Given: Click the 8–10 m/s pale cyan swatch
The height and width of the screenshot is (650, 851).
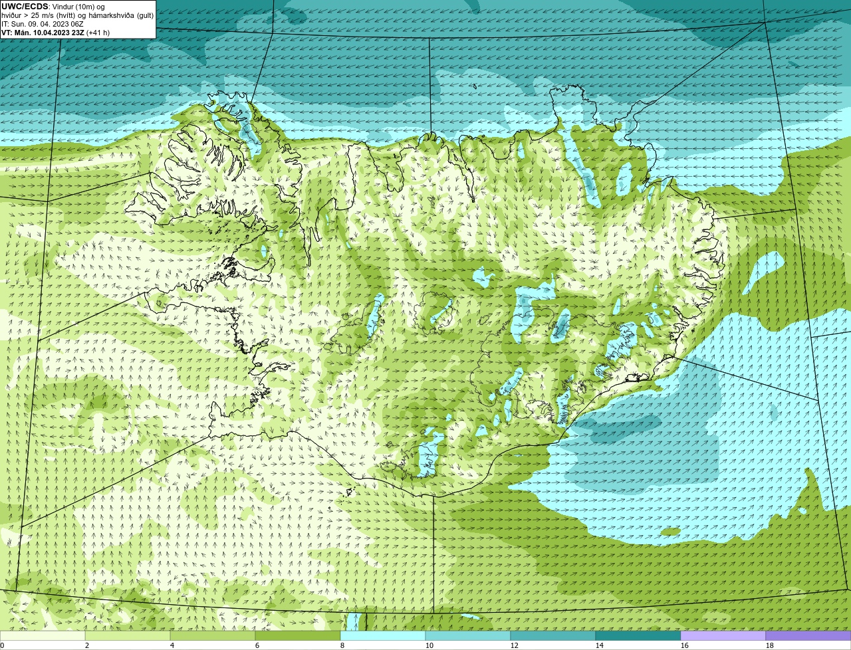Looking at the screenshot, I should 383,635.
